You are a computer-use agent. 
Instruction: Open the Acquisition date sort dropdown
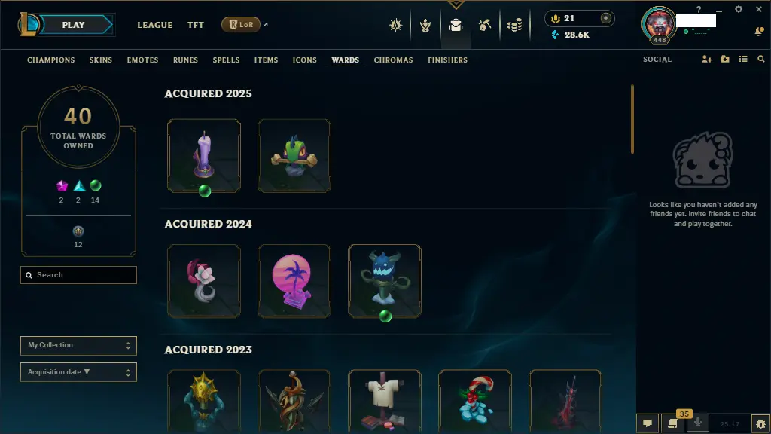[x=78, y=372]
